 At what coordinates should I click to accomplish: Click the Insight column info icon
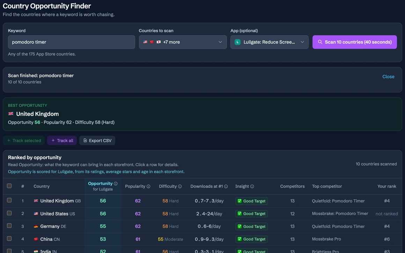(x=252, y=186)
